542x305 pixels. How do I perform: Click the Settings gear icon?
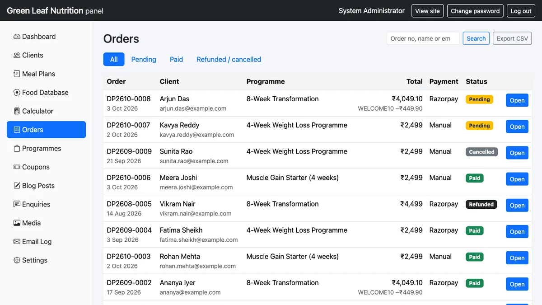pos(17,260)
